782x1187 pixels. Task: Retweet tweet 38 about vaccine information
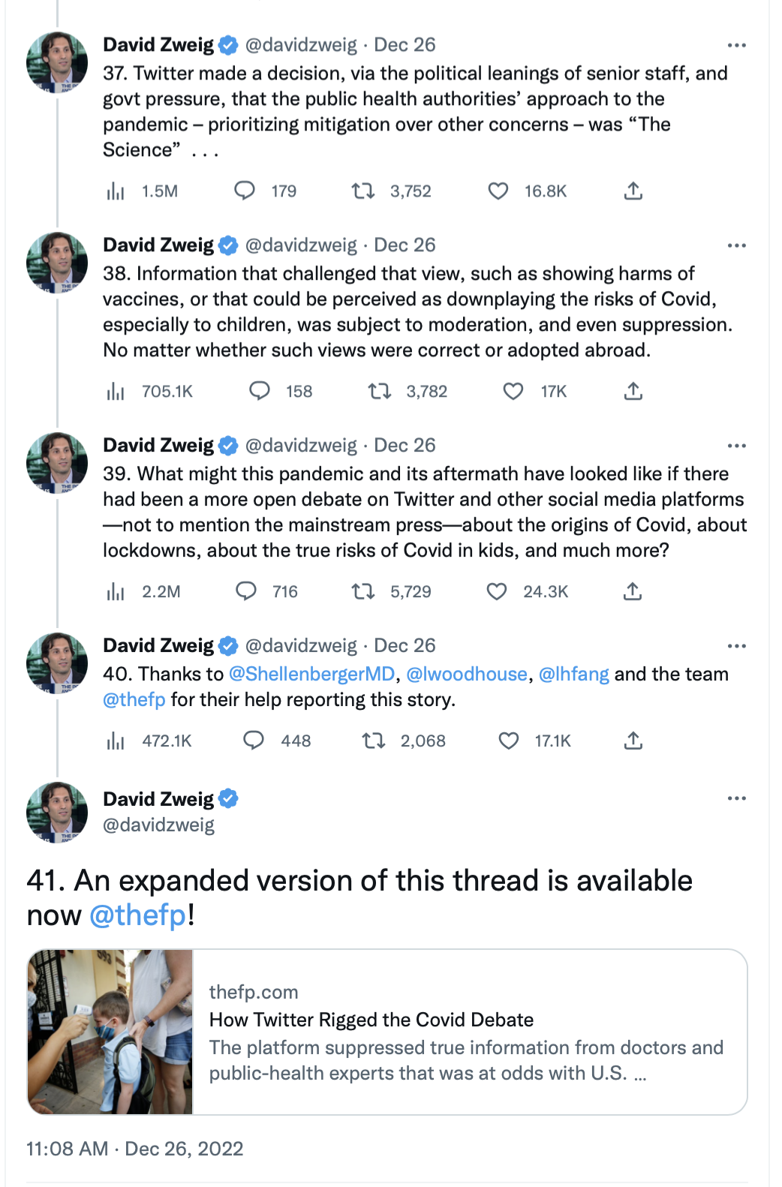380,392
